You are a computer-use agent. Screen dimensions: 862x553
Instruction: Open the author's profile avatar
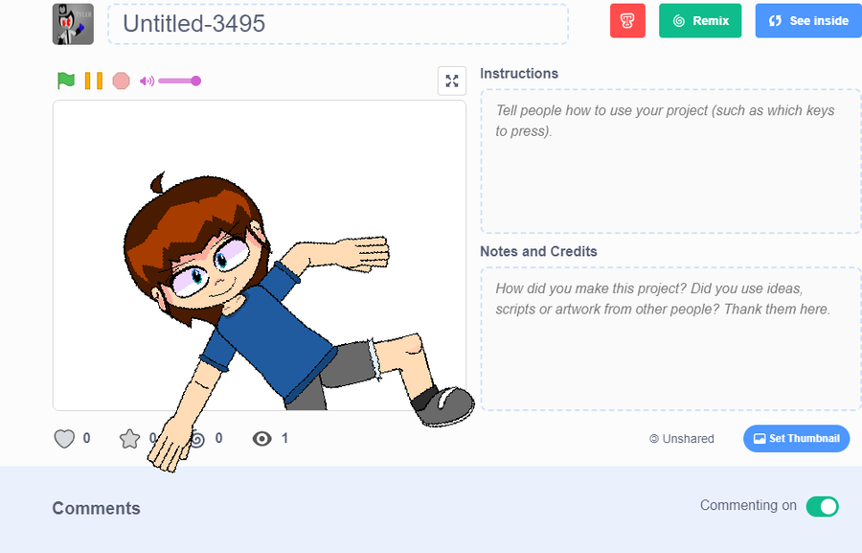(73, 24)
